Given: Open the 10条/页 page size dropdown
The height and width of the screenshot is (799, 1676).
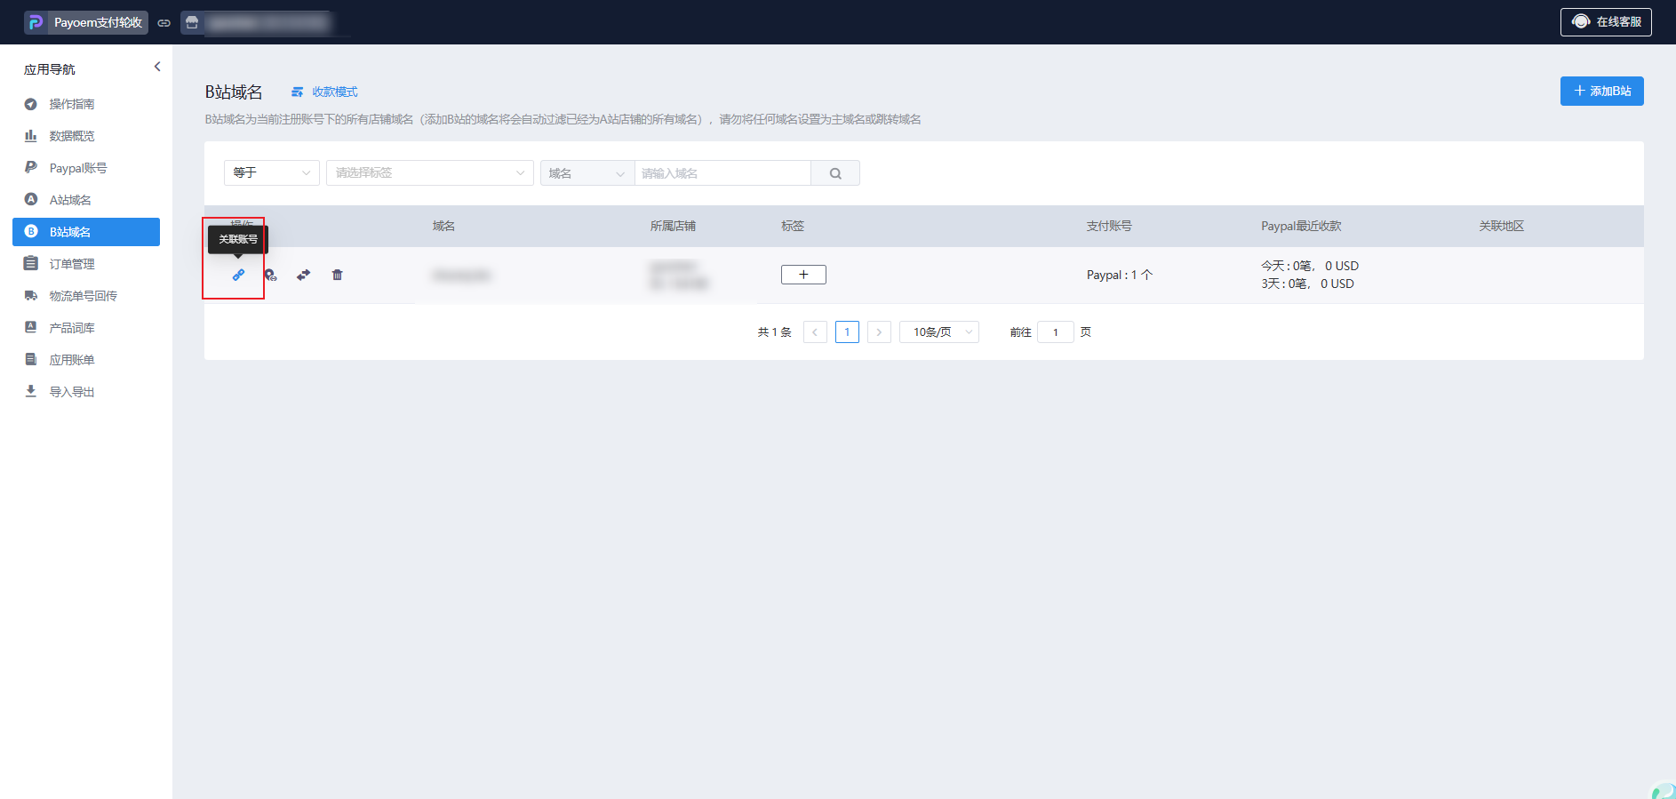Looking at the screenshot, I should [x=939, y=332].
